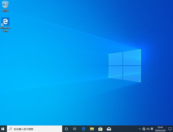Open the Action Center notifications icon
Image resolution: width=173 pixels, height=132 pixels.
pos(170,129)
